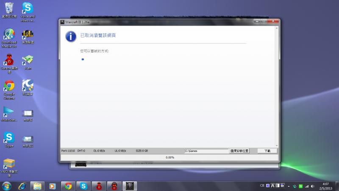Select the Warcraft III taskbar button
Screen dimensions: 339x191
click(x=130, y=186)
